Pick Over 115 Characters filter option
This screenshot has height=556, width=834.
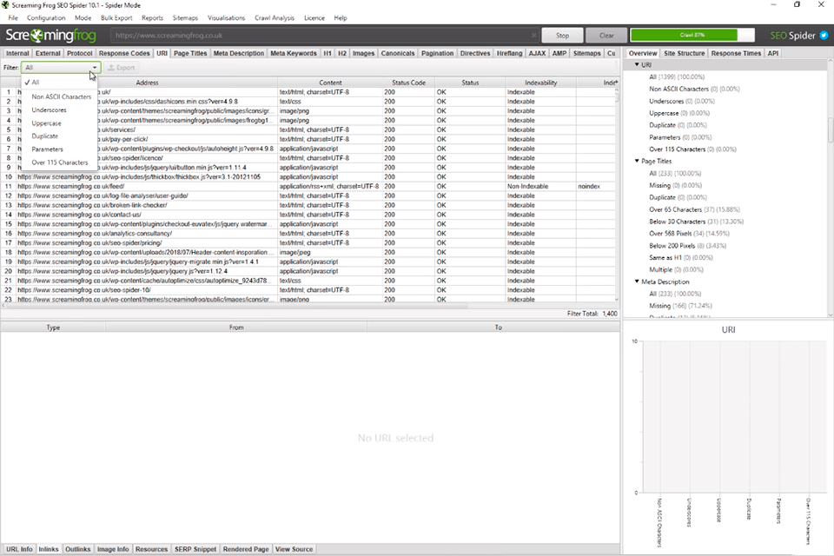click(60, 162)
